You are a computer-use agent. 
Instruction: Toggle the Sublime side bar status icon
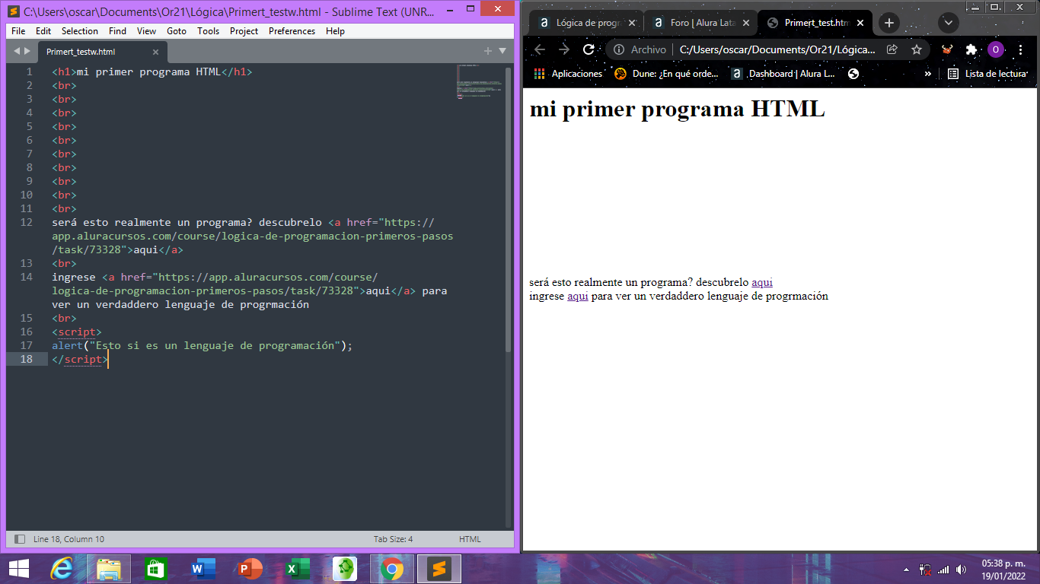(x=20, y=539)
